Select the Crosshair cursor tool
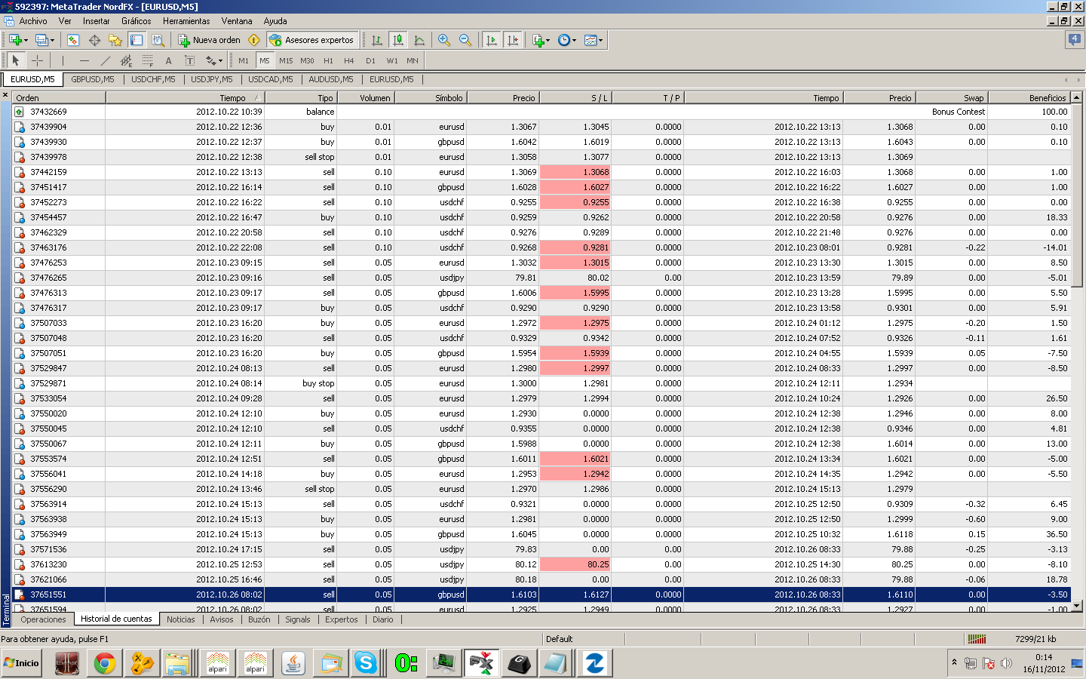This screenshot has height=679, width=1086. [37, 60]
